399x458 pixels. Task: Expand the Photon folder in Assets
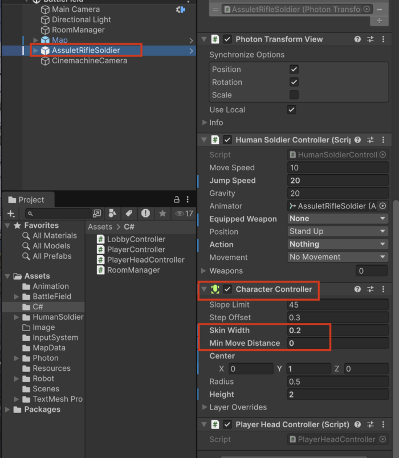click(x=17, y=358)
